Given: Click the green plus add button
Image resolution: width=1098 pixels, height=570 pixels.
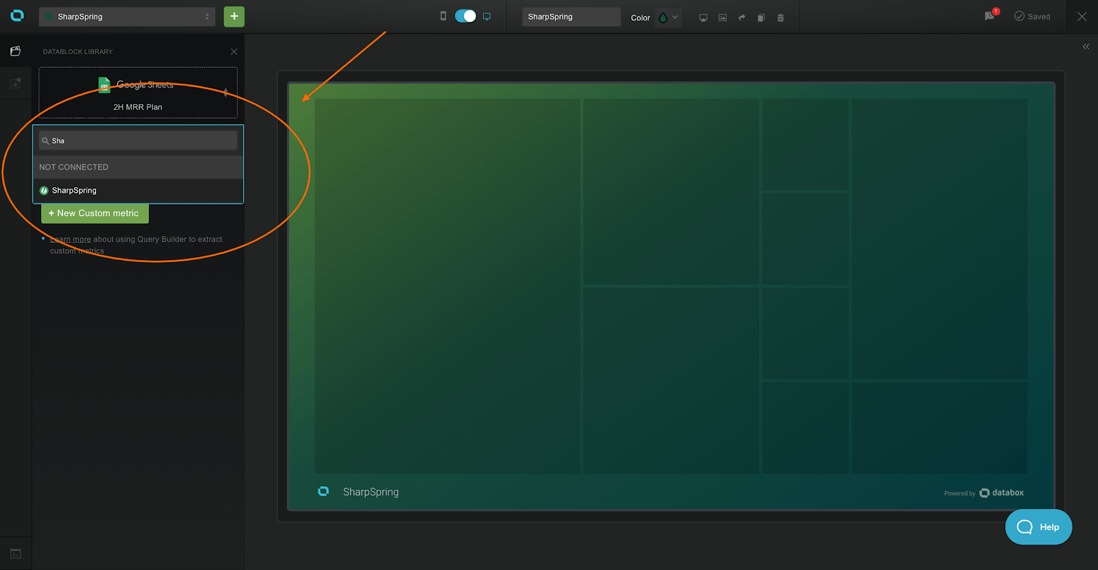Looking at the screenshot, I should tap(234, 16).
